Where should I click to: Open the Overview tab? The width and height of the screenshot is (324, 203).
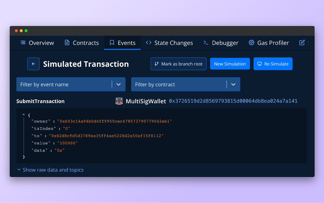click(37, 43)
